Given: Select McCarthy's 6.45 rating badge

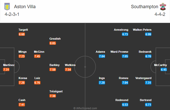Looking at the screenshot, I should (x=164, y=70).
